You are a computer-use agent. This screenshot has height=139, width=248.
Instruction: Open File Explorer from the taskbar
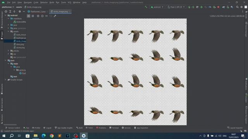[35, 136]
